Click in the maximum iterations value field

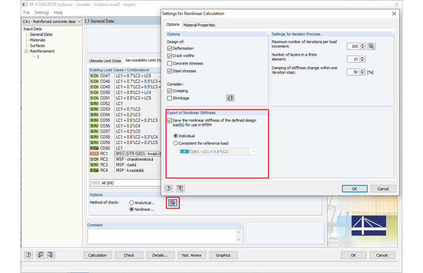(353, 46)
